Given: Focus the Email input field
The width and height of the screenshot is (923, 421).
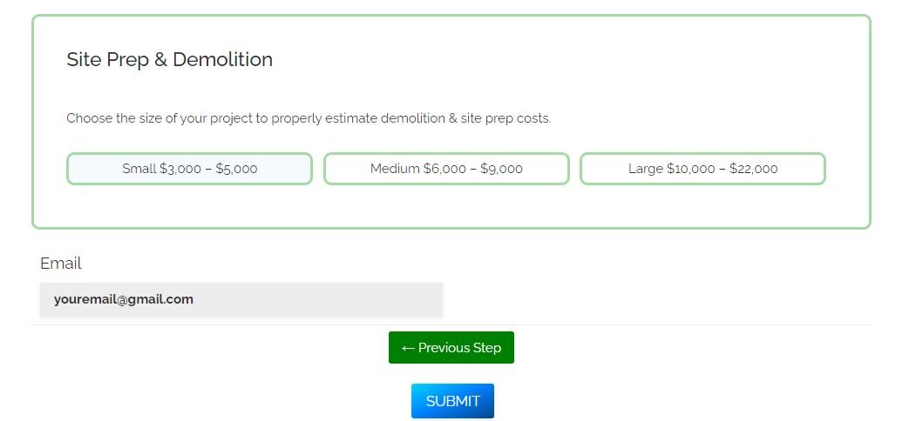Looking at the screenshot, I should click(241, 299).
